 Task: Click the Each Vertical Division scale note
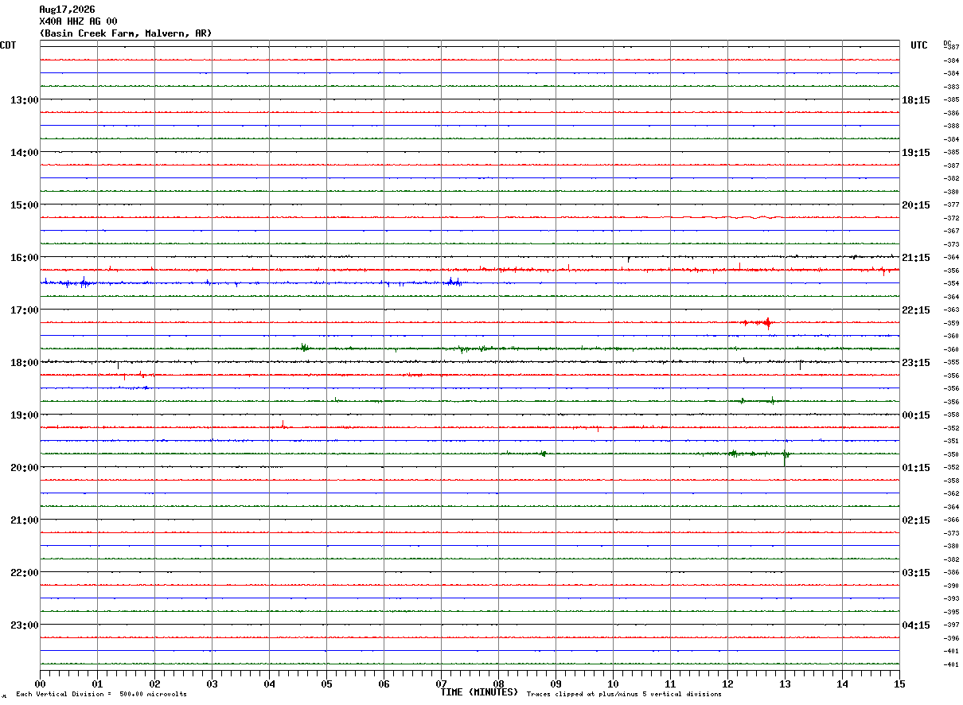click(x=101, y=695)
